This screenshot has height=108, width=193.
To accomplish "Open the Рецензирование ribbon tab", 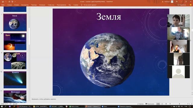I will [x=62, y=5].
